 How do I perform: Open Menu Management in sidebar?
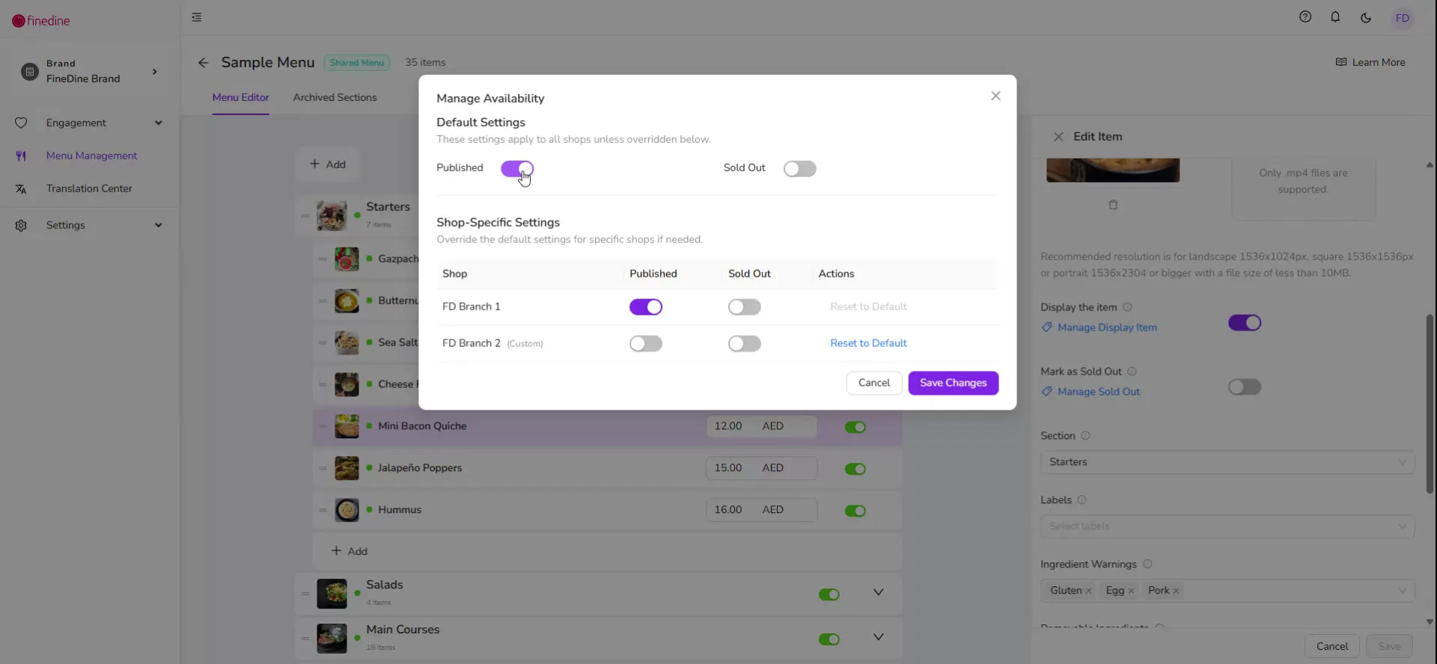[x=91, y=156]
